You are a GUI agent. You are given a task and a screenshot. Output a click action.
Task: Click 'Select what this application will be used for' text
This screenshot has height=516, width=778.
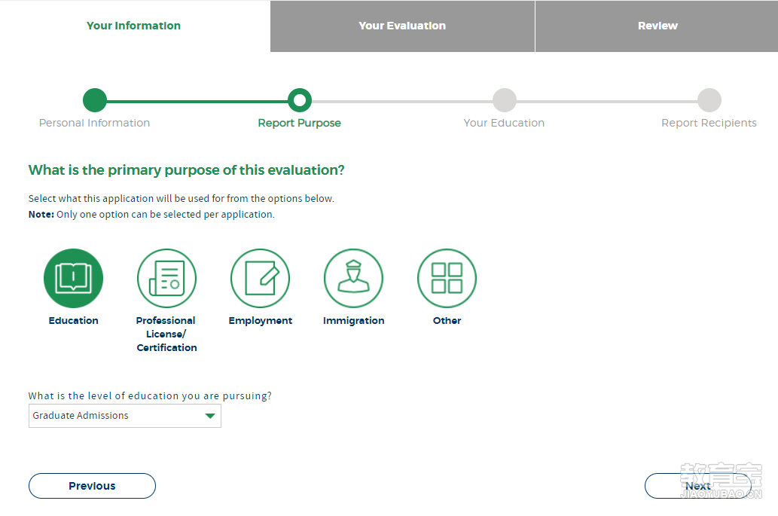181,198
